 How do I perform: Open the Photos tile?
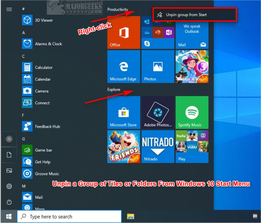[x=158, y=66]
